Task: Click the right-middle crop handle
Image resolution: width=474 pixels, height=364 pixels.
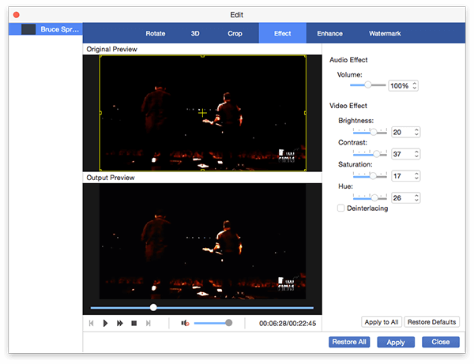Action: (305, 113)
